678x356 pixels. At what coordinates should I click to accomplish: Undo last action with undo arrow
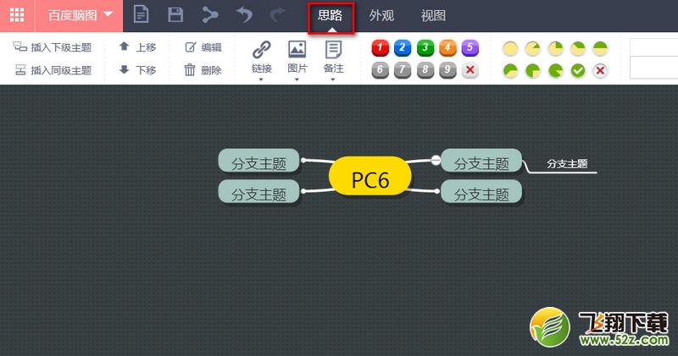[x=244, y=14]
